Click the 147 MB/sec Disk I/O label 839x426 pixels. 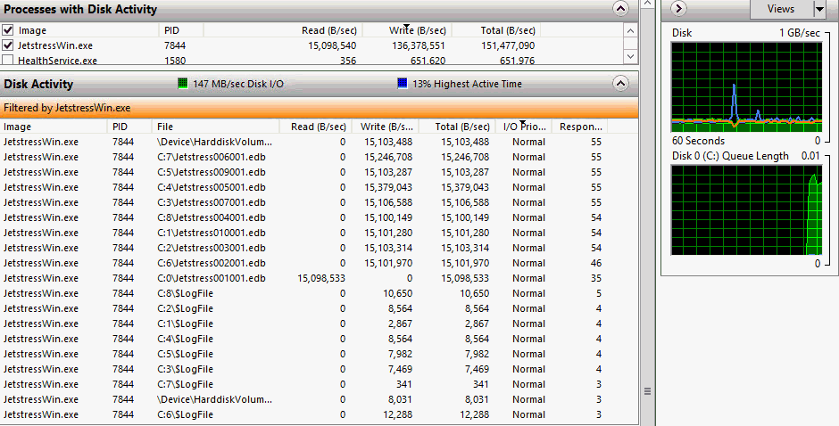coord(238,84)
